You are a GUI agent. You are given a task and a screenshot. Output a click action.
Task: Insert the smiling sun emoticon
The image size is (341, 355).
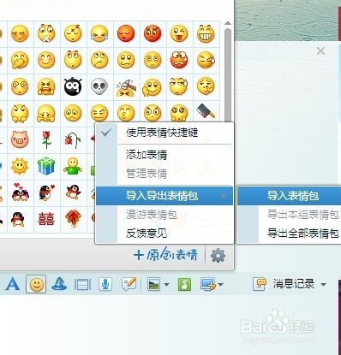(x=20, y=166)
